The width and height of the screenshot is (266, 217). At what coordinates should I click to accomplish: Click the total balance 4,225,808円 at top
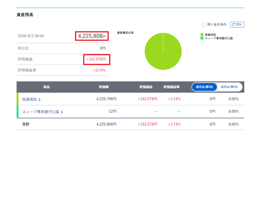[x=92, y=36]
